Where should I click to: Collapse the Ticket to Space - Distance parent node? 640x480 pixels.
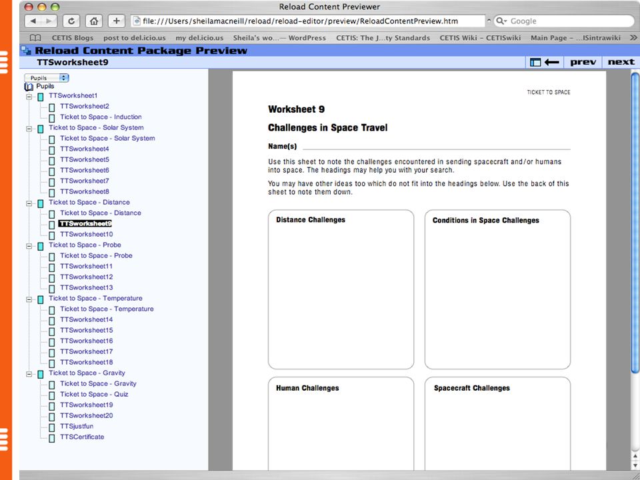coord(29,203)
